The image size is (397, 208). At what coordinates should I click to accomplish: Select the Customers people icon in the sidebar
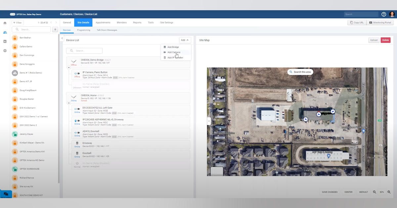point(5,32)
